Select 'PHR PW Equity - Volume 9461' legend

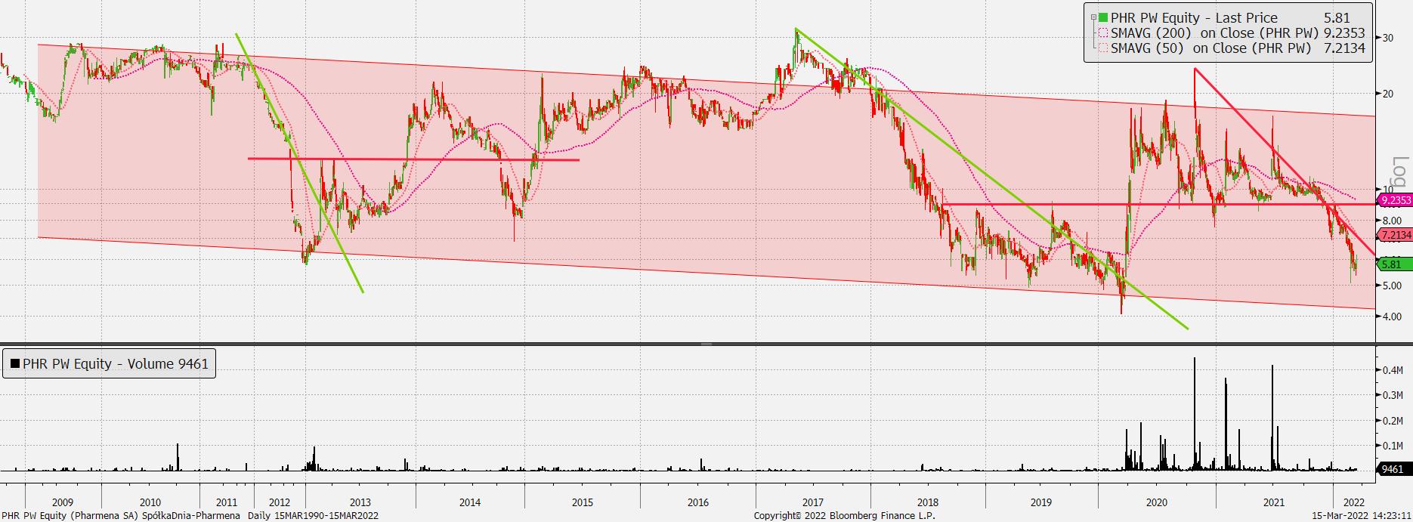coord(109,363)
